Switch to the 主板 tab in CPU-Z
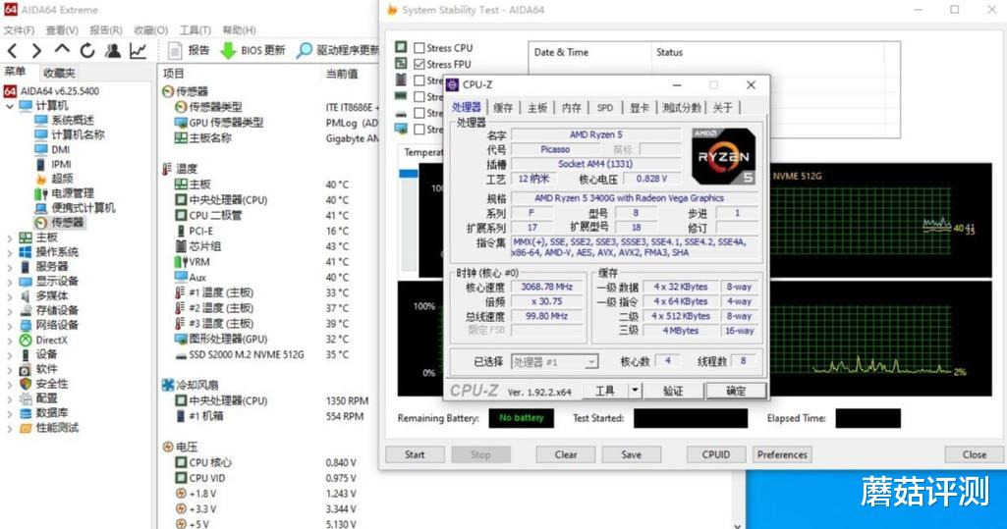This screenshot has width=1007, height=529. [536, 108]
